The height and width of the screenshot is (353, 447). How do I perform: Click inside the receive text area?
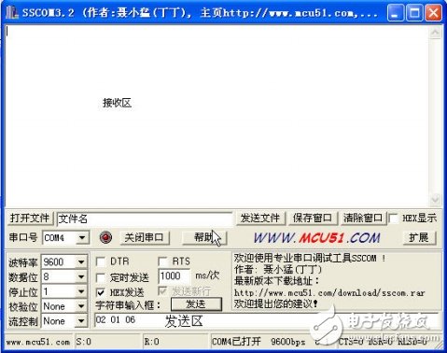pyautogui.click(x=217, y=115)
